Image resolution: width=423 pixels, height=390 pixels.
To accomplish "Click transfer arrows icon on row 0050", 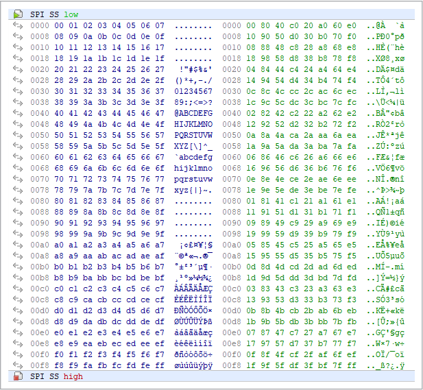I will [18, 135].
